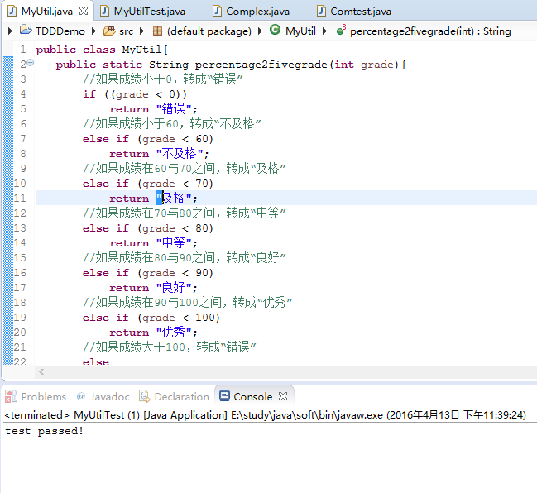Viewport: 537px width, 493px height.
Task: Click the method name percentage2fivegrade in code
Action: (261, 65)
